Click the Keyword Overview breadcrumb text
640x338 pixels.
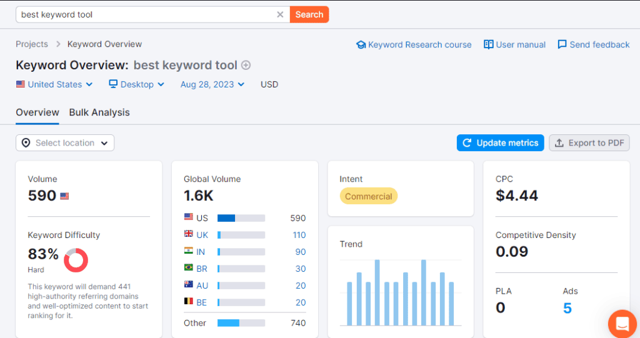click(104, 44)
